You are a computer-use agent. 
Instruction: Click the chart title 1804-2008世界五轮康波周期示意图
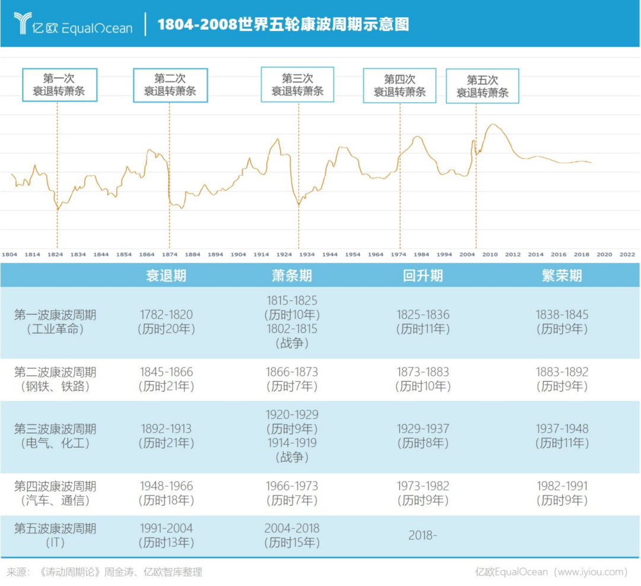click(283, 24)
